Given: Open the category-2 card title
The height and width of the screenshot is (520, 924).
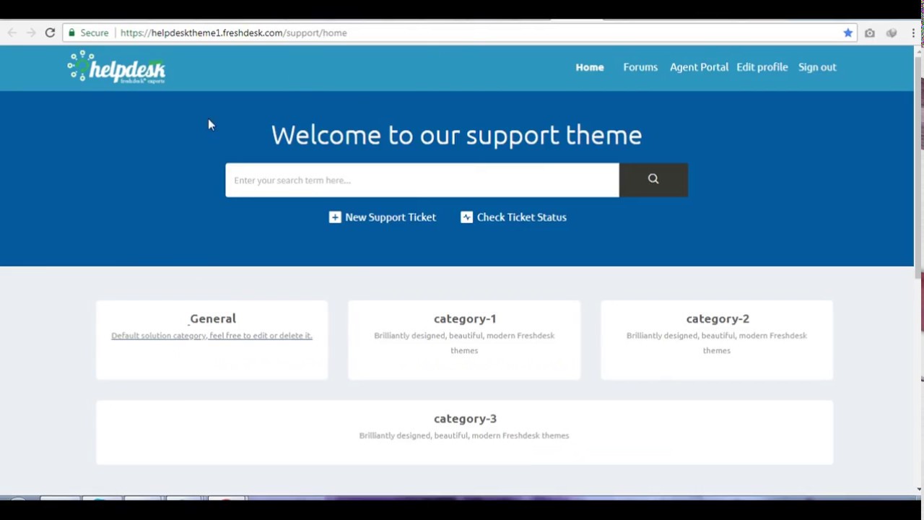Looking at the screenshot, I should point(718,318).
